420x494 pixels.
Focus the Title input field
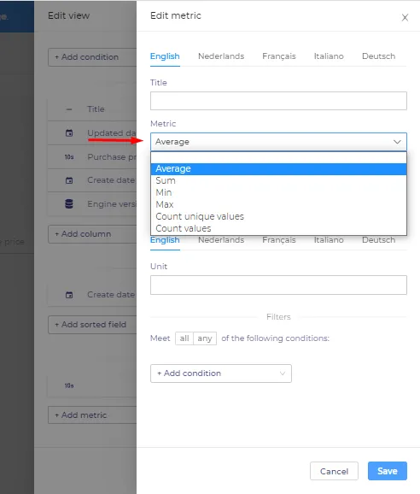click(278, 101)
